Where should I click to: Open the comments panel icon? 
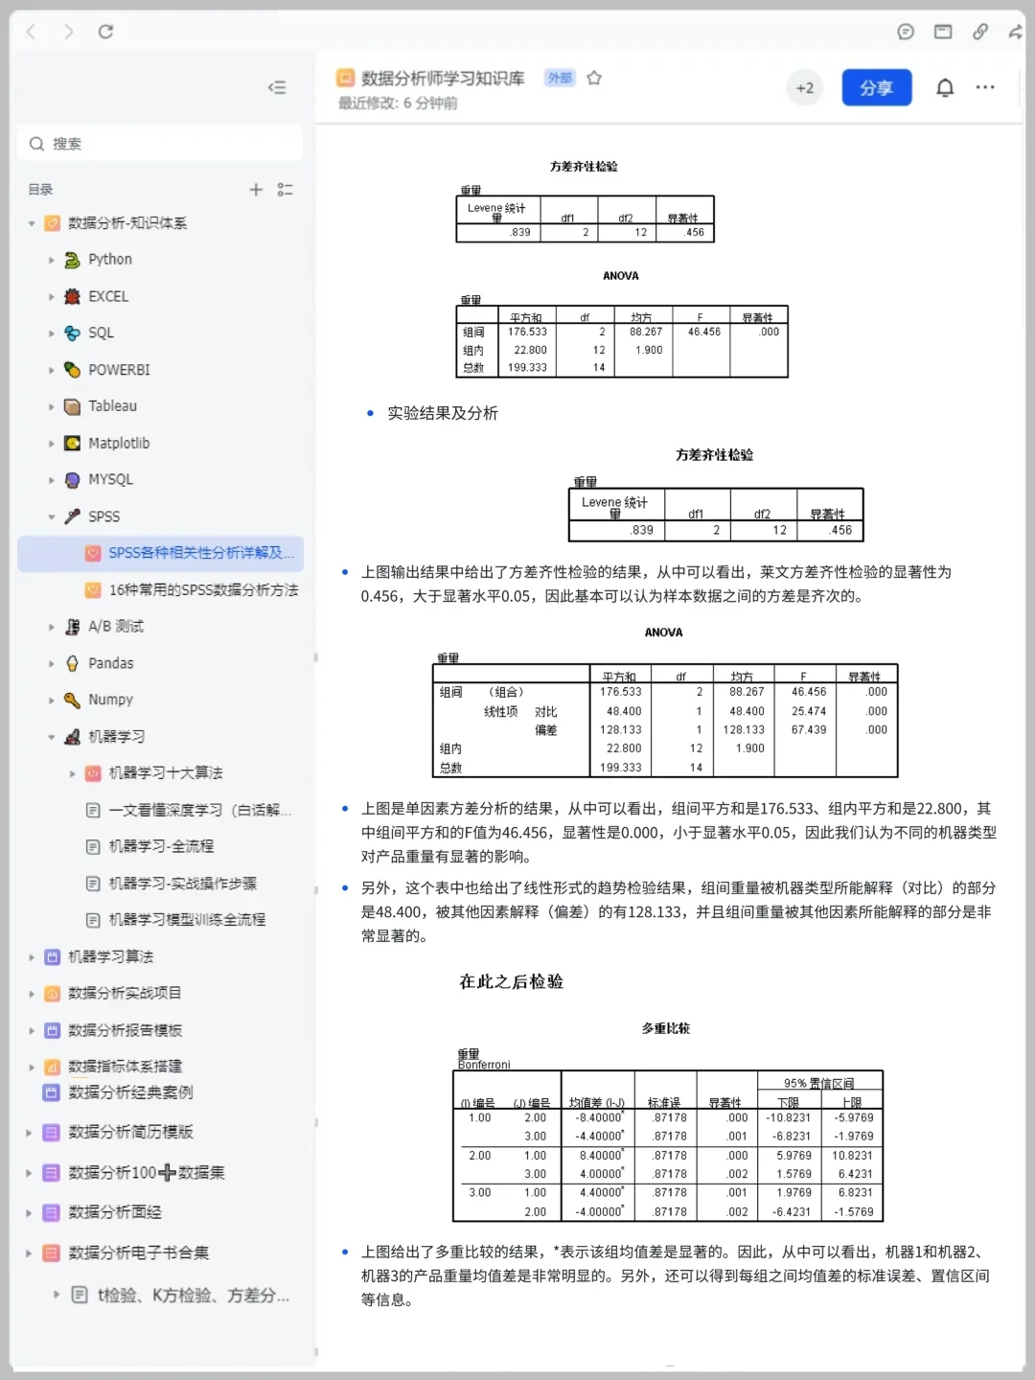coord(906,32)
